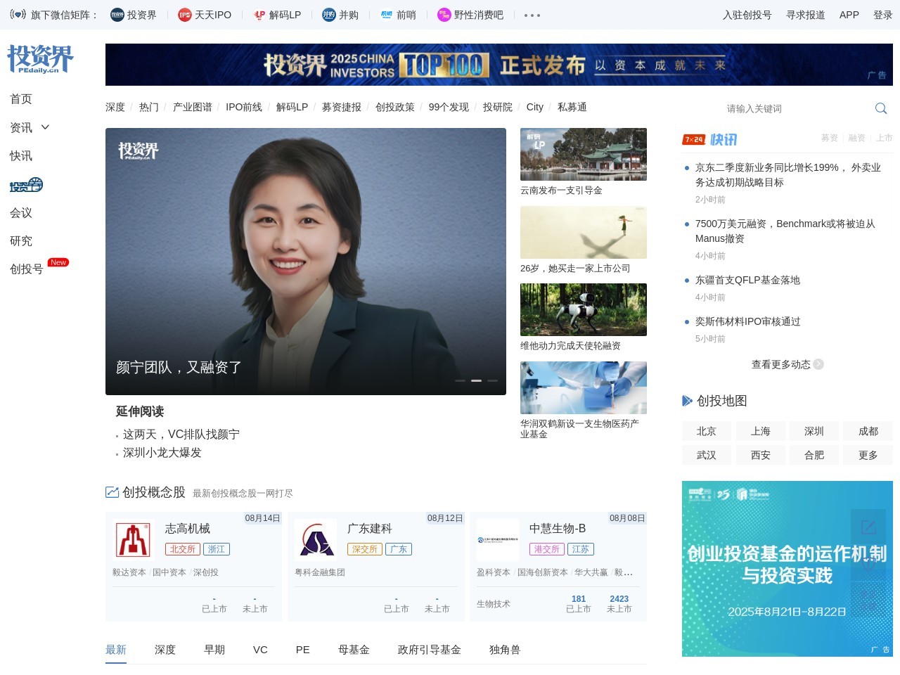The width and height of the screenshot is (900, 675).
Task: Open the TOP100 investors banner ad
Action: pos(499,65)
